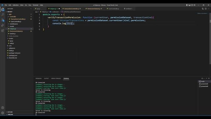Screen dimensions: 211x119
Task: Open package.json in the file tree
Action: 19,56
